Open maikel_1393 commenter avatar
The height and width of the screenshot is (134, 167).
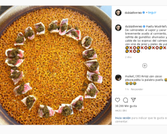(x=118, y=77)
